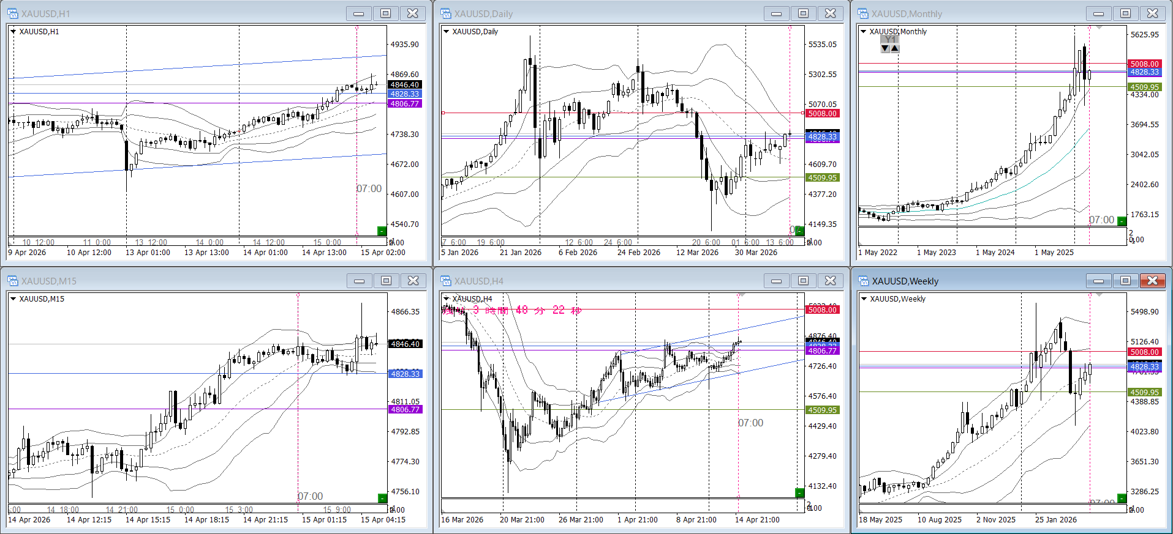This screenshot has height=534, width=1173.
Task: Click the Y1 button on the Monthly chart
Action: pos(890,40)
